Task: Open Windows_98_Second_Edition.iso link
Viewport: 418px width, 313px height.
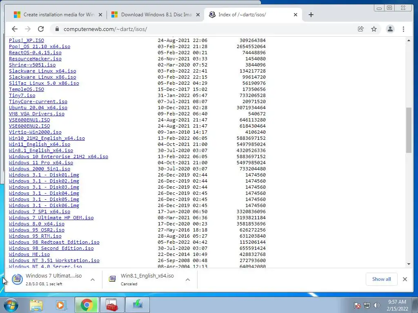Action: (51, 249)
